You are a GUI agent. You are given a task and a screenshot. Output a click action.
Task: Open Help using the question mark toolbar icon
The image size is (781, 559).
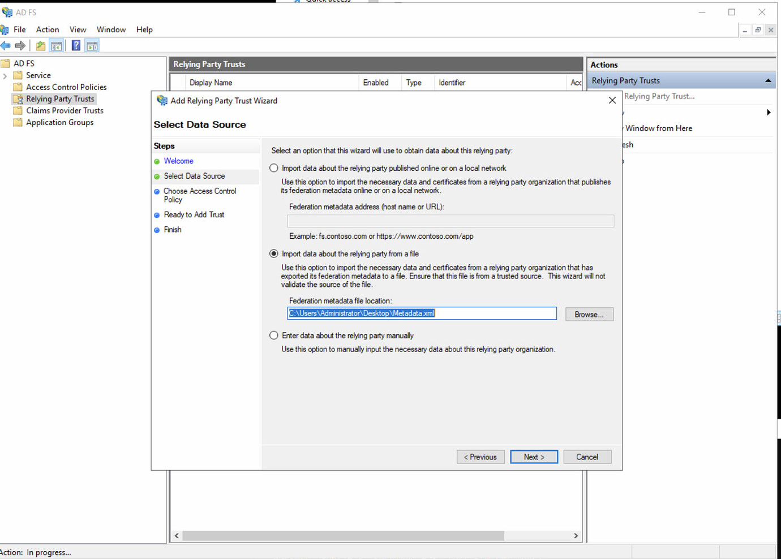[75, 45]
